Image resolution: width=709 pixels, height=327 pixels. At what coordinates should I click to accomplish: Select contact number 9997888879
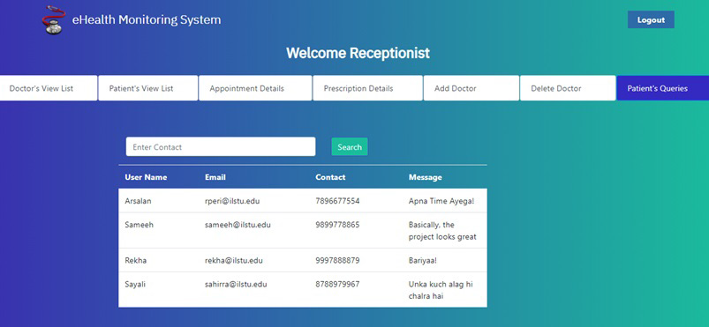coord(338,261)
